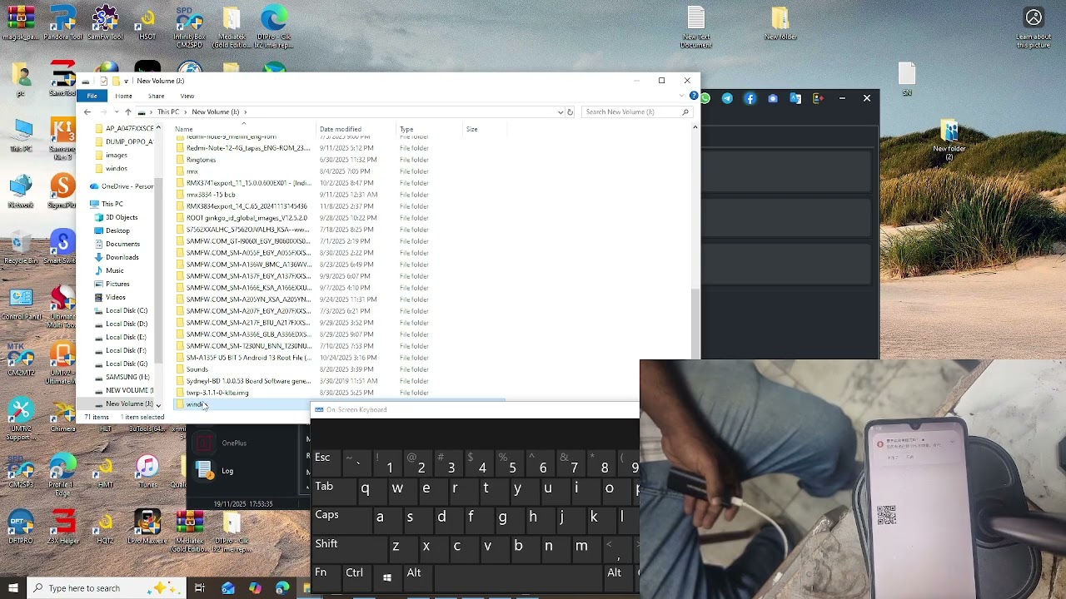The height and width of the screenshot is (599, 1066).
Task: Open the LPro Max.exe desktop shortcut
Action: coord(147,527)
